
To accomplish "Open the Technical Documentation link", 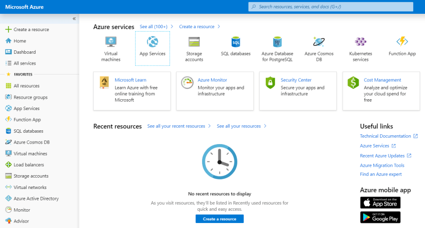I will tap(385, 136).
